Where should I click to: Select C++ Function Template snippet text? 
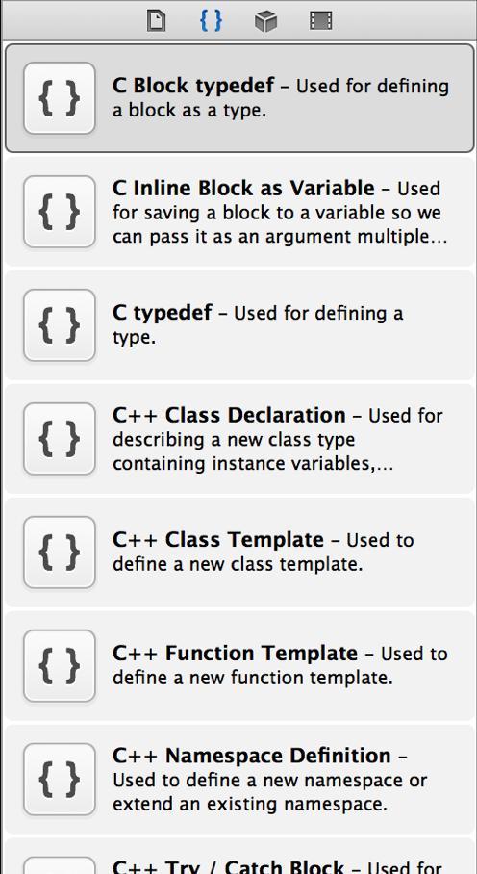[x=280, y=665]
